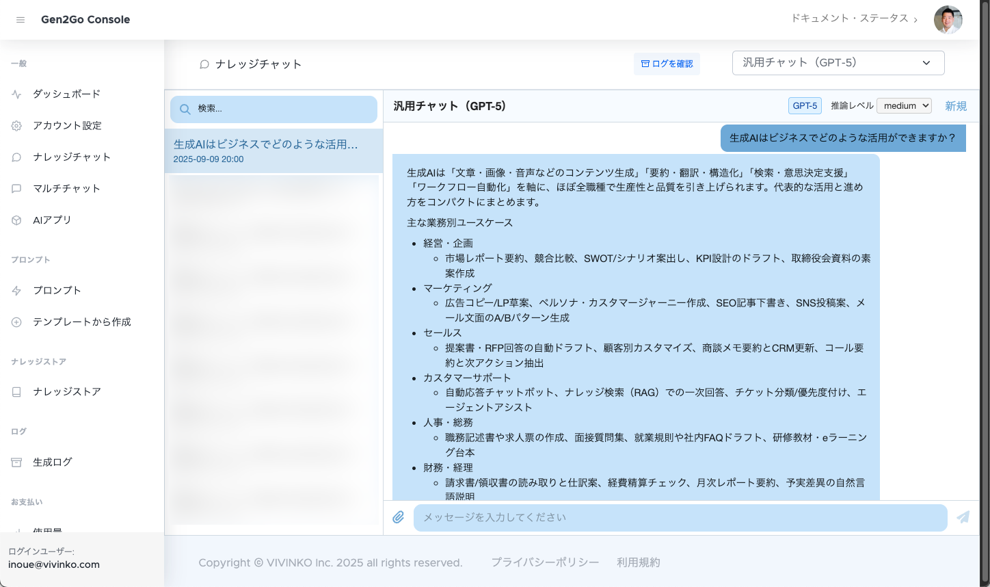
Task: Go to ナレッジストア in the sidebar
Action: tap(66, 392)
